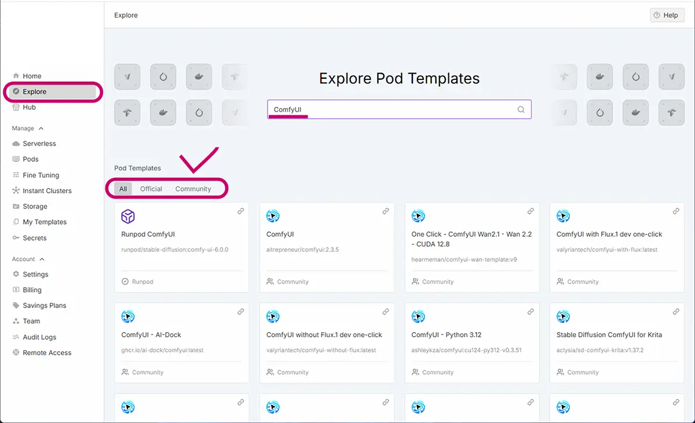This screenshot has width=695, height=423.
Task: Click the Pod Templates section label
Action: (137, 168)
